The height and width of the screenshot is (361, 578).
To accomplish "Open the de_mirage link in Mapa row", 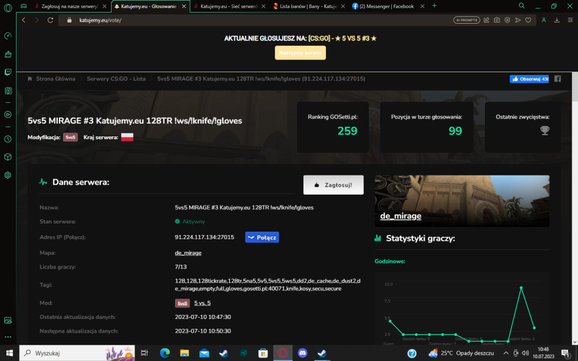I will coord(188,253).
